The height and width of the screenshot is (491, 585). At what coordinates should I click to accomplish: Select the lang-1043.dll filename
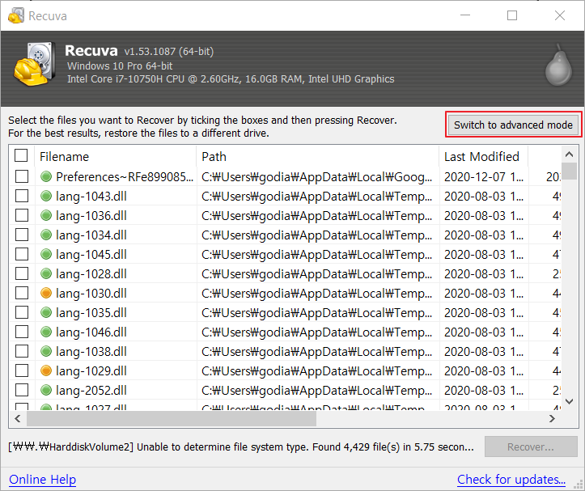coord(91,196)
